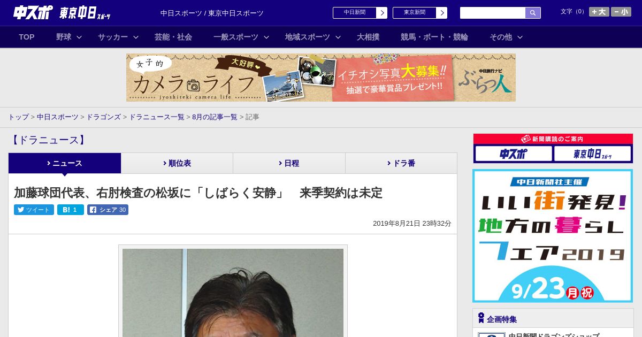Click the arrow next to 東京新聞

(x=441, y=13)
